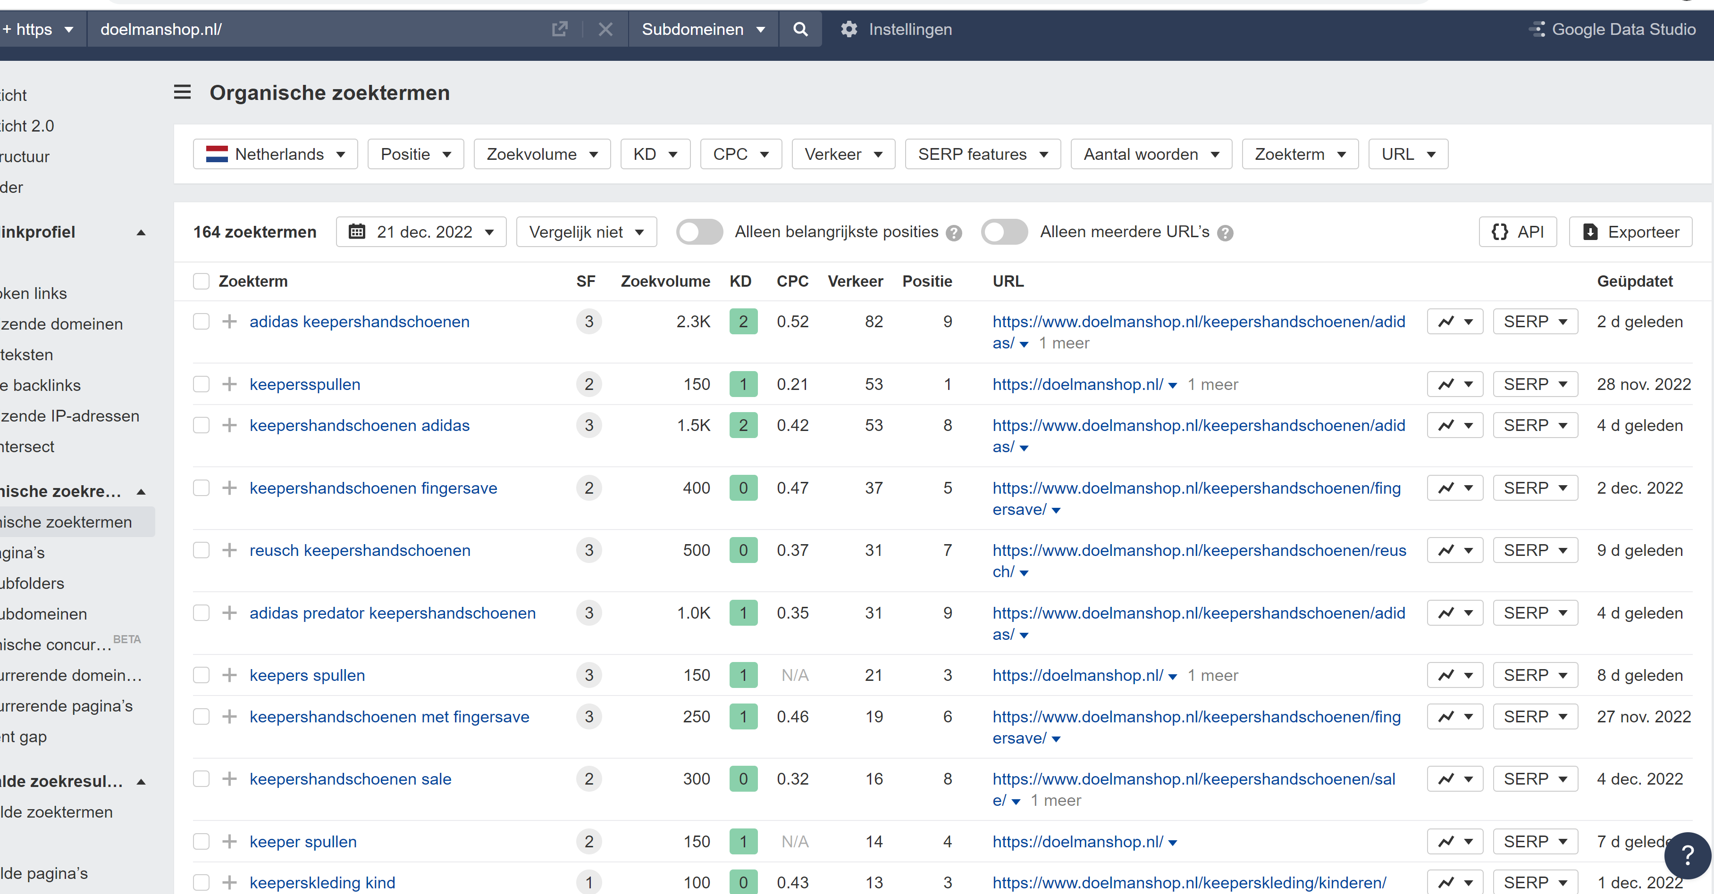This screenshot has height=894, width=1714.
Task: Open the doelmanshop.nl external link icon
Action: point(560,29)
